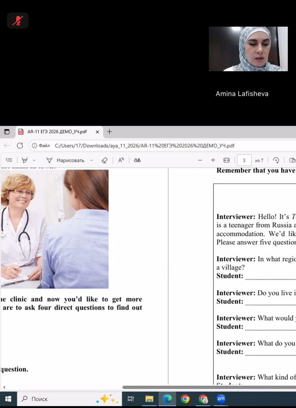Screen dimensions: 296x408
Task: Reload the current page
Action: (x=20, y=146)
